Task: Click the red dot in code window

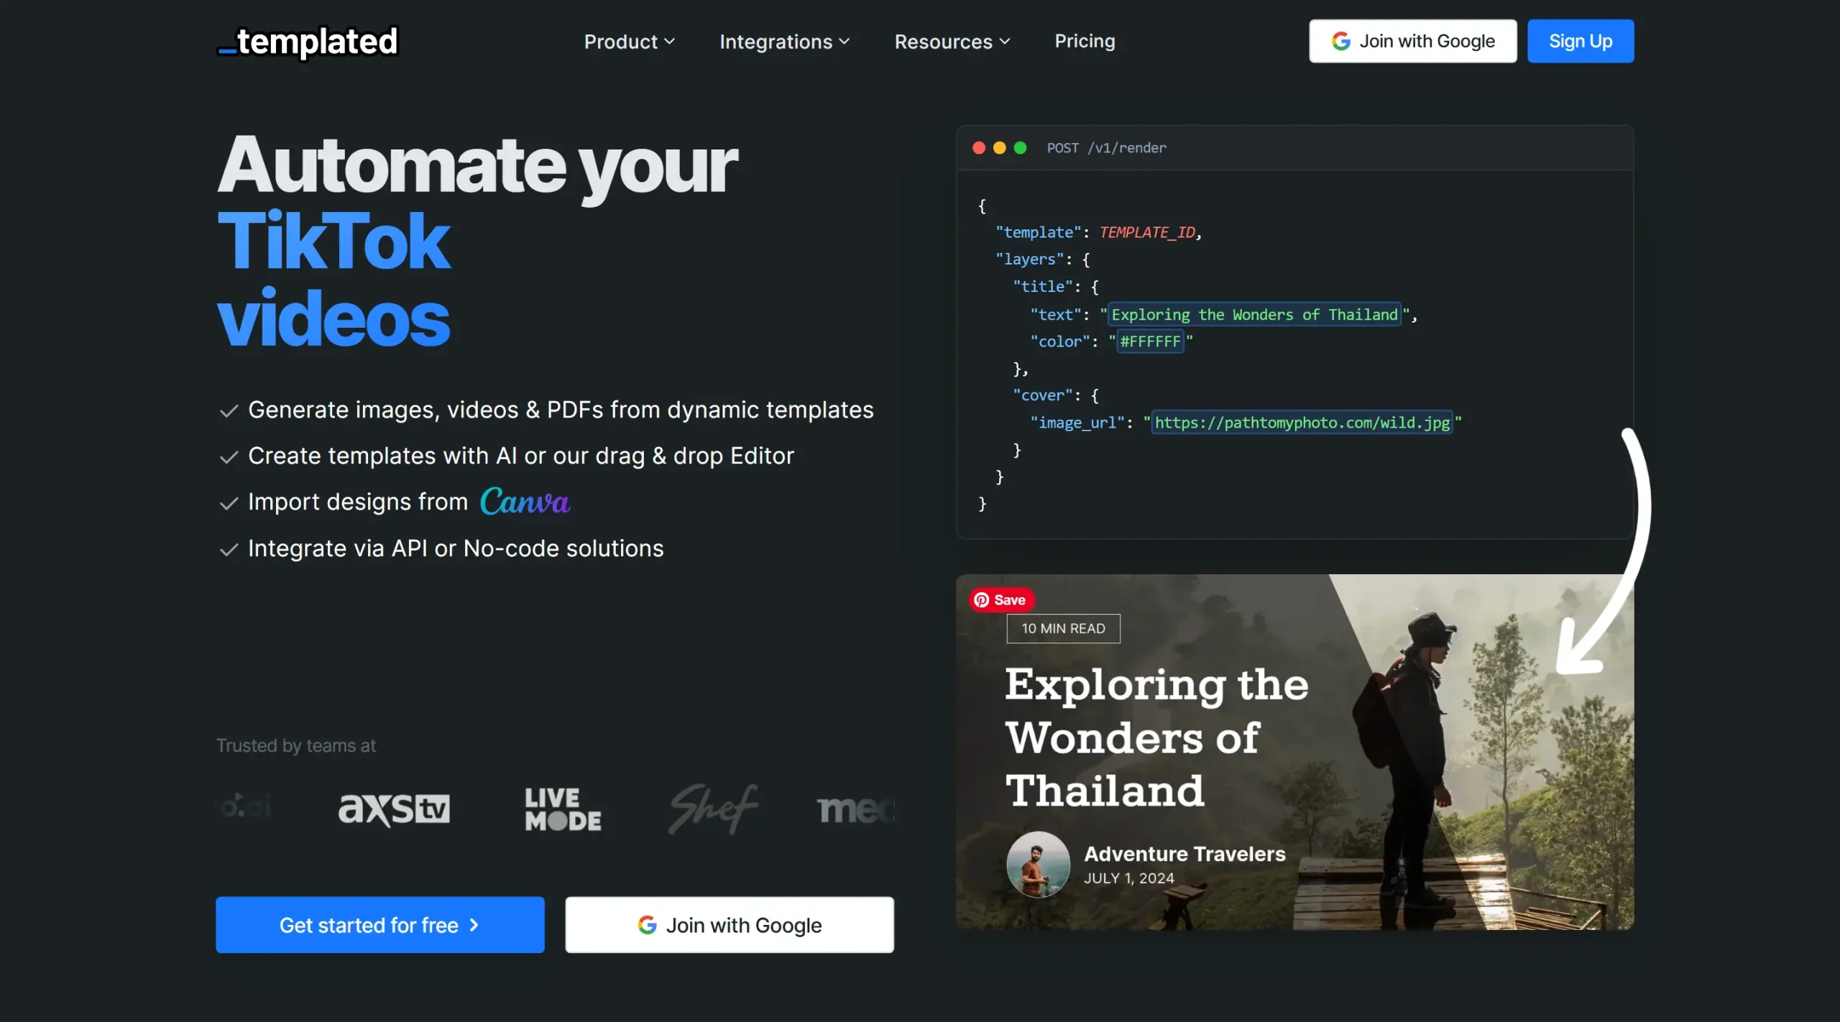Action: click(978, 147)
